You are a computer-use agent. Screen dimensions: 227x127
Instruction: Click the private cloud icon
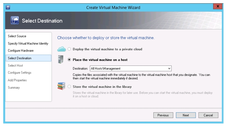click(62, 49)
